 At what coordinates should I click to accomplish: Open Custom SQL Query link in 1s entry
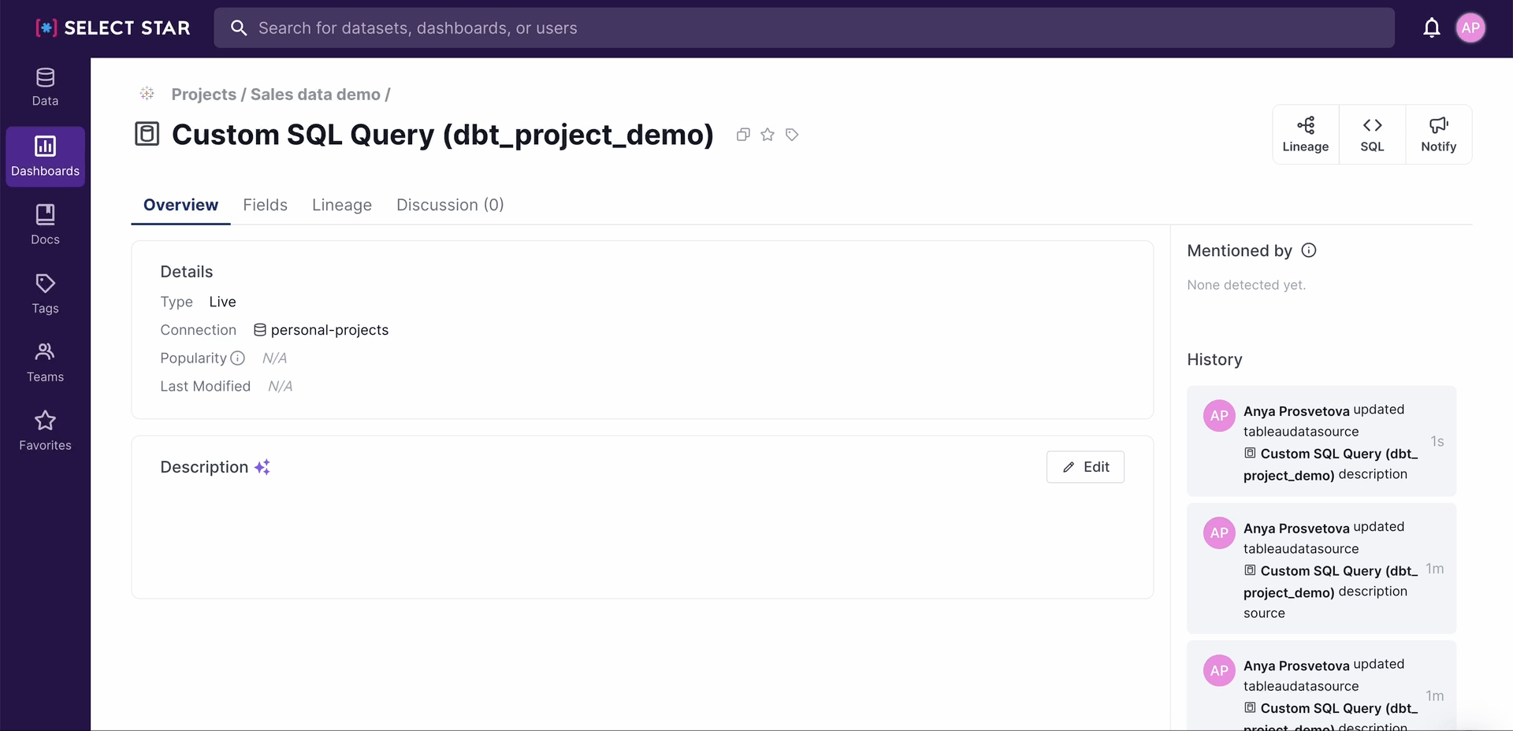coord(1331,465)
